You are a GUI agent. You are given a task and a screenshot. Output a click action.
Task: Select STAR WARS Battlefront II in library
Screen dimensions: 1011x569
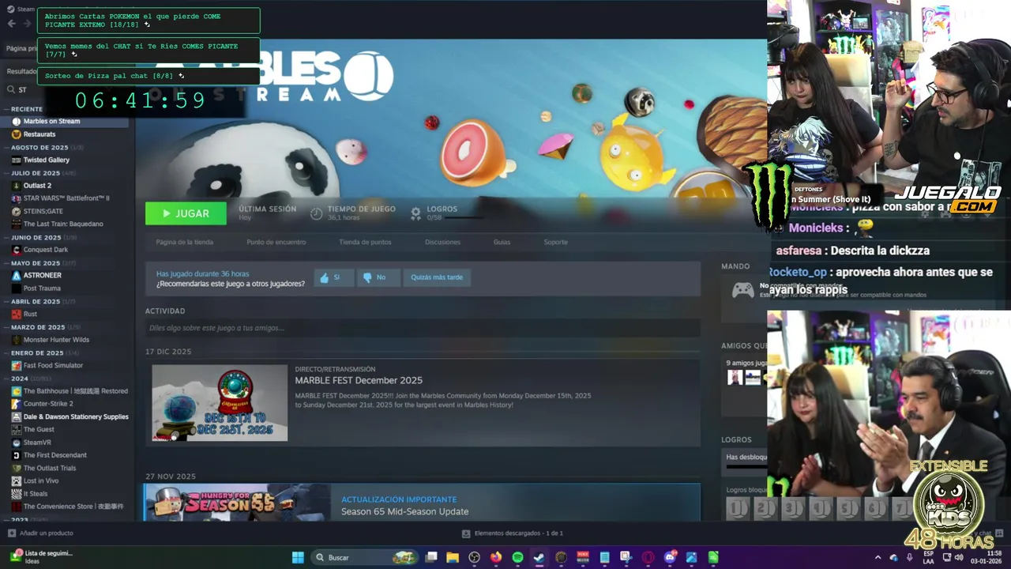point(66,198)
